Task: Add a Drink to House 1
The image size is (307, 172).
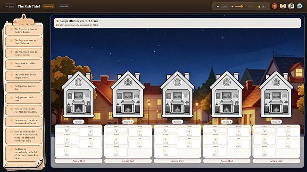Action: (x=90, y=132)
